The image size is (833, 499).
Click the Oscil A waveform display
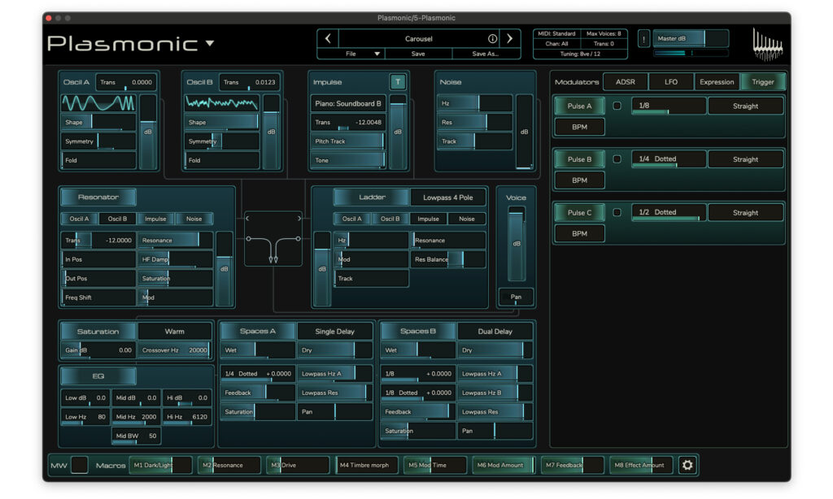coord(98,103)
